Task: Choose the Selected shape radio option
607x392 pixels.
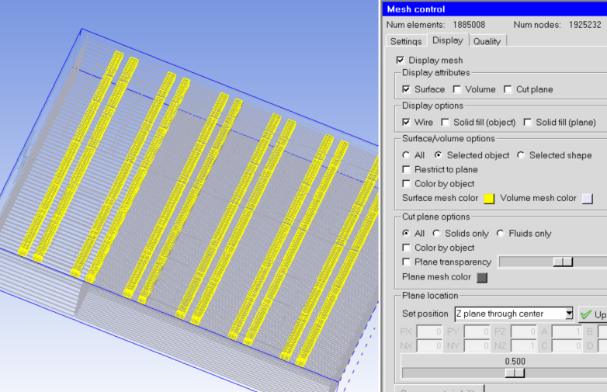Action: [x=521, y=155]
